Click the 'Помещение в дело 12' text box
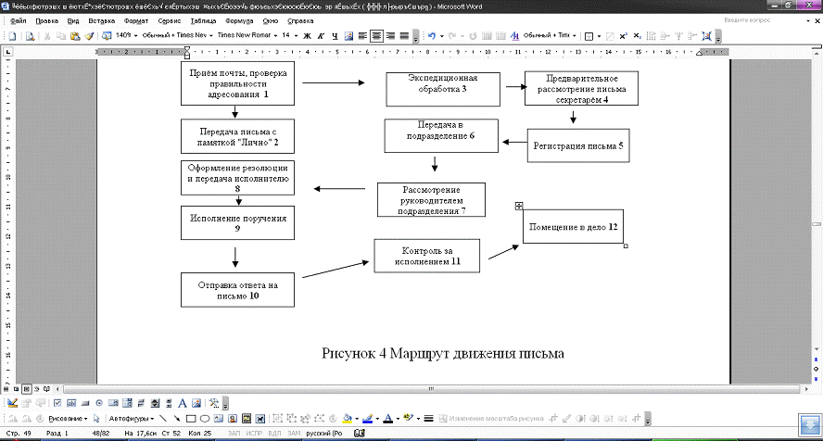 click(574, 226)
